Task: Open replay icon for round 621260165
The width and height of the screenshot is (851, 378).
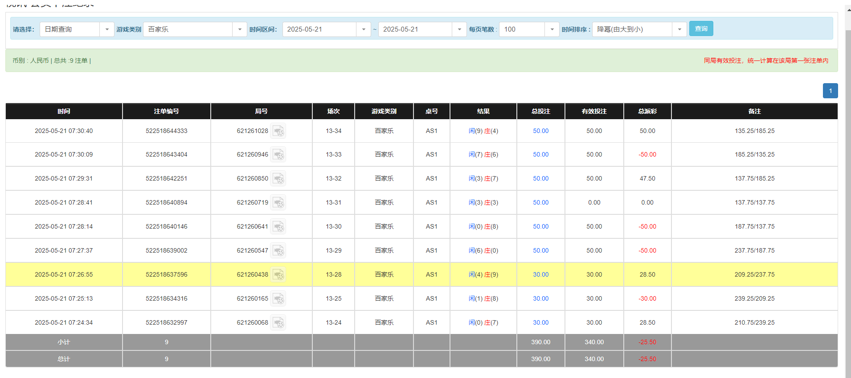Action: coord(278,299)
